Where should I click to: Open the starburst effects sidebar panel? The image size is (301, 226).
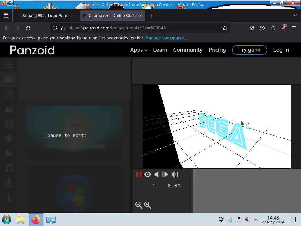(x=9, y=138)
